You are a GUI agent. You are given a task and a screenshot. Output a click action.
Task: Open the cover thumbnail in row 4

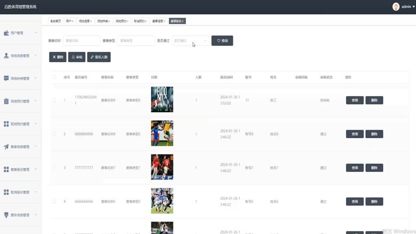coord(162,201)
